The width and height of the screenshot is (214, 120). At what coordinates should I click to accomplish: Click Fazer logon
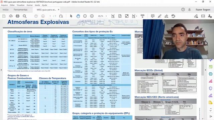(x=203, y=10)
